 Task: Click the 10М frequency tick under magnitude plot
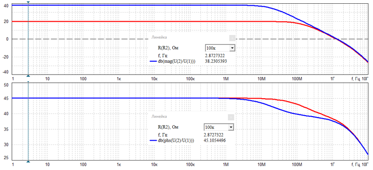tap(261, 78)
